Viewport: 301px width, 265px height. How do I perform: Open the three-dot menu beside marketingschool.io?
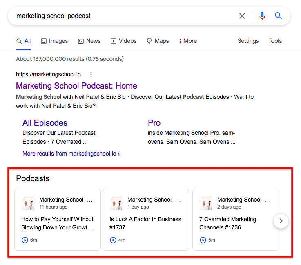point(91,74)
